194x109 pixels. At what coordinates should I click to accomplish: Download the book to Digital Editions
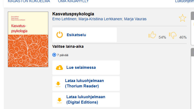tap(86, 100)
